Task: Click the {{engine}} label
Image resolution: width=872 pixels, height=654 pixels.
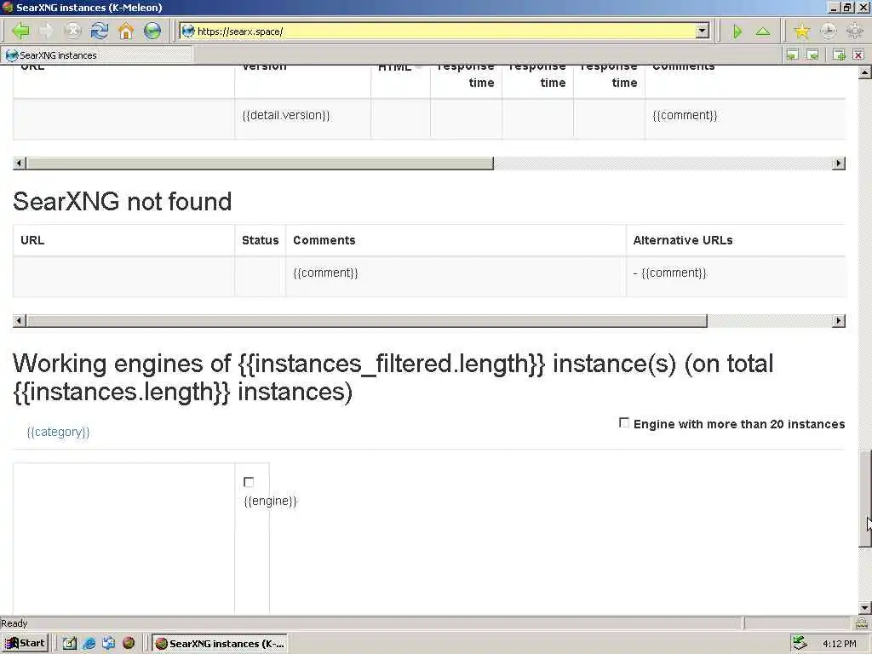Action: pyautogui.click(x=270, y=501)
